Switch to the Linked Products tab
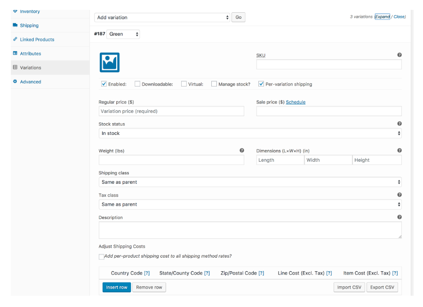This screenshot has height=307, width=423. (37, 39)
